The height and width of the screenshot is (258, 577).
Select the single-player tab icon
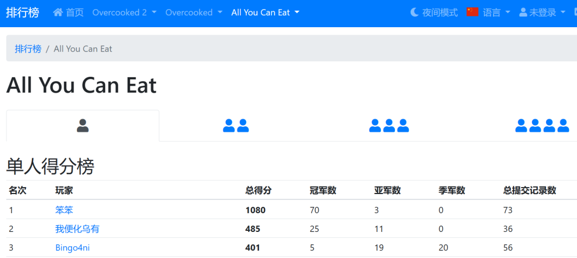coord(83,126)
